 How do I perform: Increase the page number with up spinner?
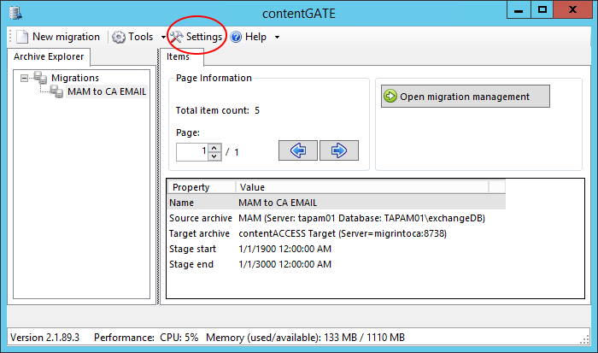pos(214,148)
